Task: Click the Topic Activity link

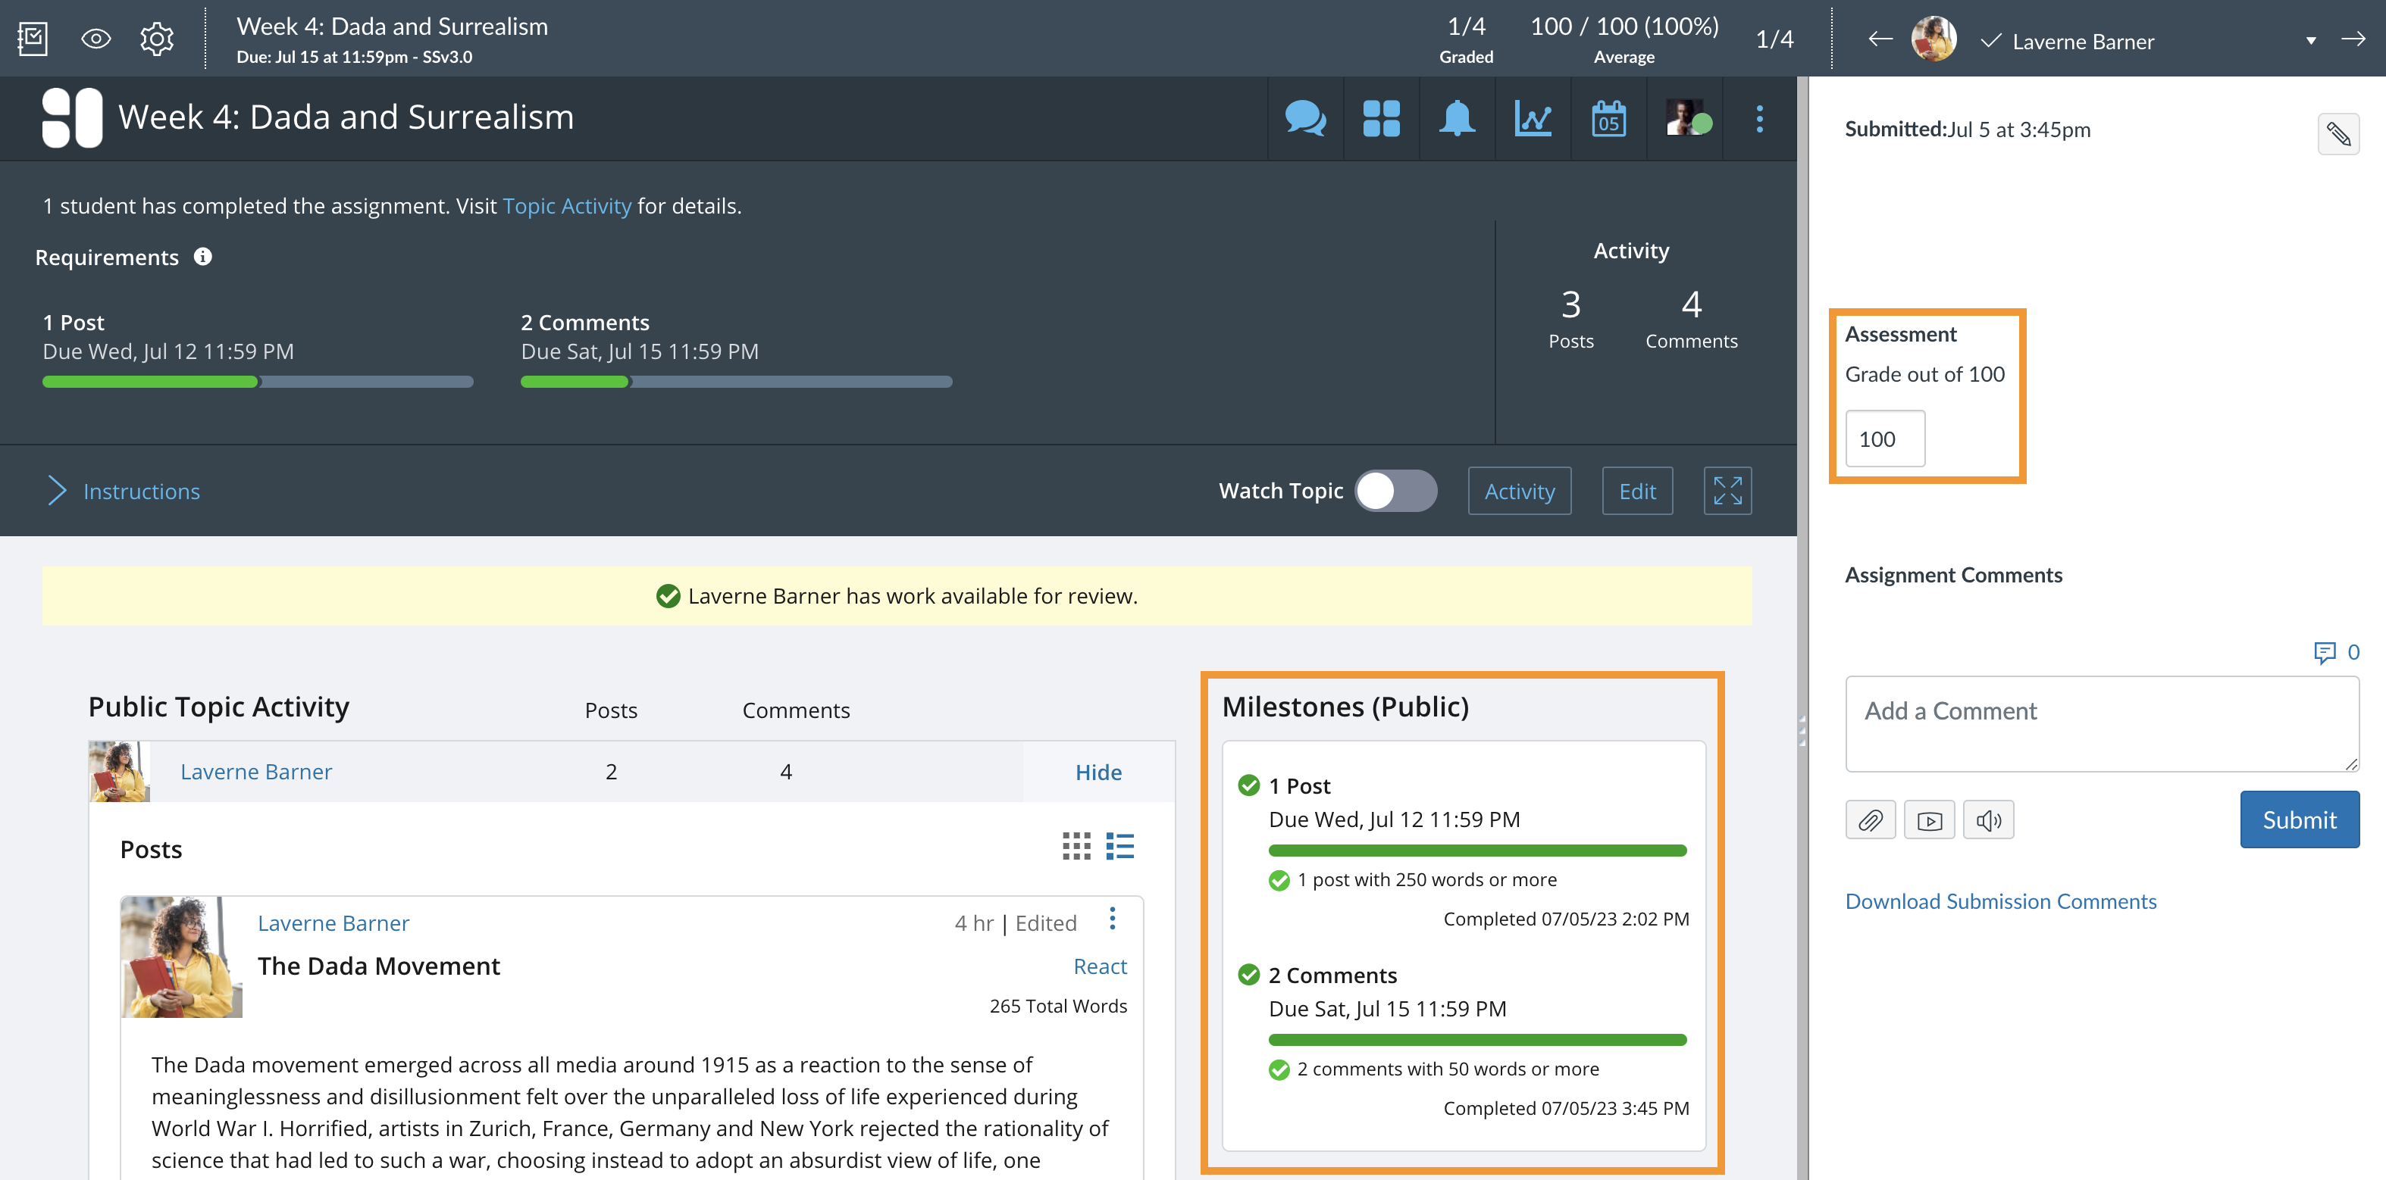Action: [567, 205]
